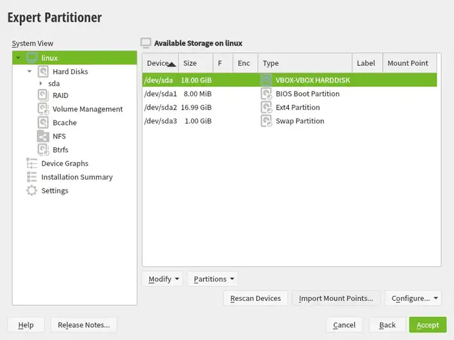Collapse the Hard Disks node arrow
Viewport: 454px width, 340px height.
[x=29, y=71]
